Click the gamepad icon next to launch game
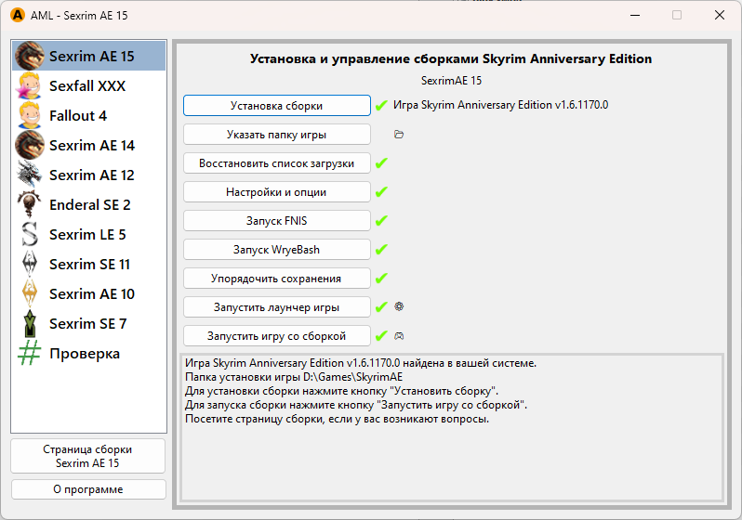742x520 pixels. [x=399, y=336]
